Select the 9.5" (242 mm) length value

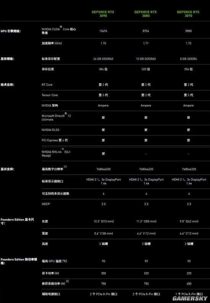point(189,221)
